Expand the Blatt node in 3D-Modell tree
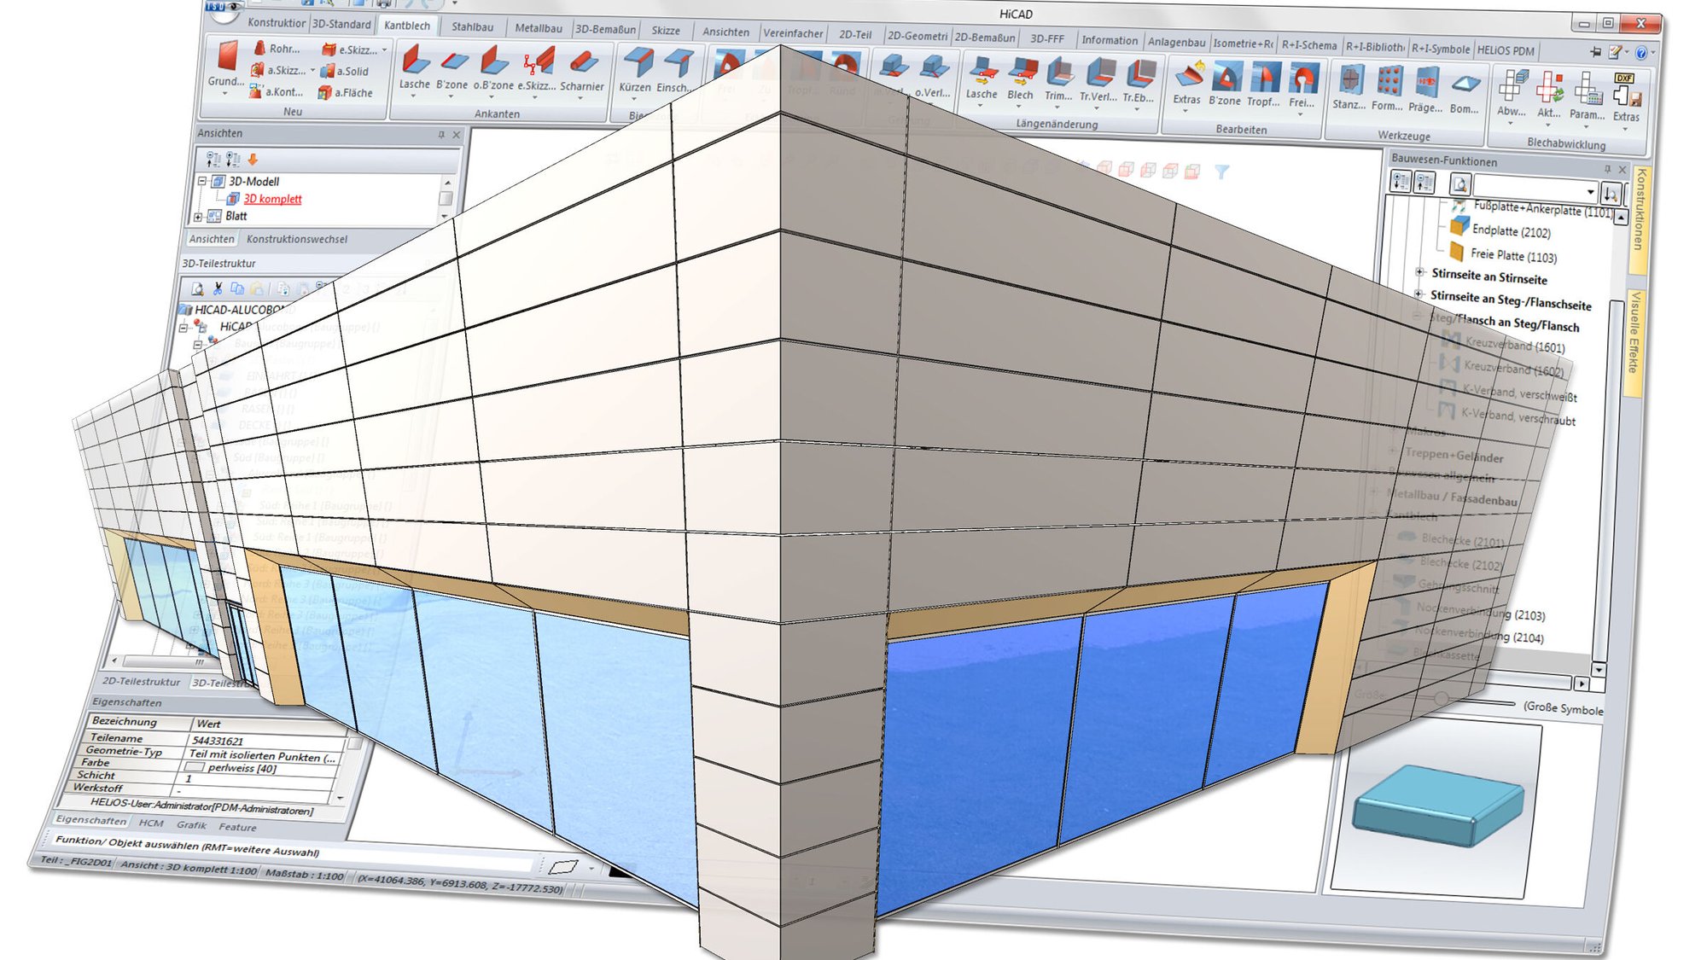Image resolution: width=1707 pixels, height=960 pixels. [198, 216]
